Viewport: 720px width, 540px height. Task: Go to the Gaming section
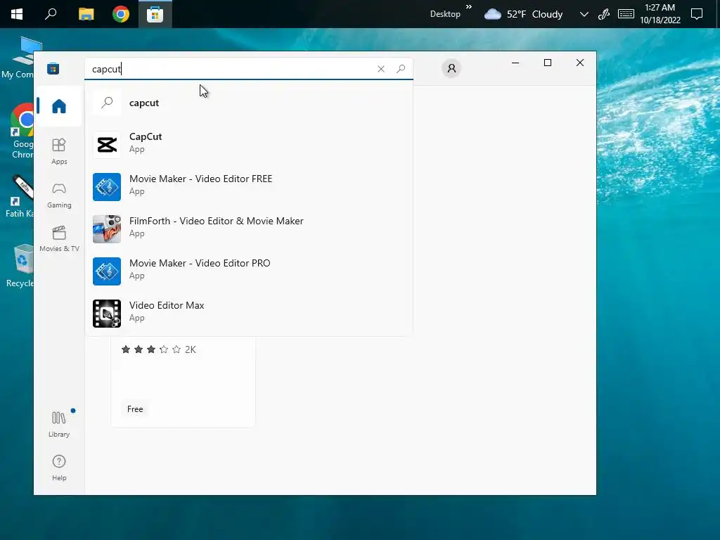tap(59, 195)
